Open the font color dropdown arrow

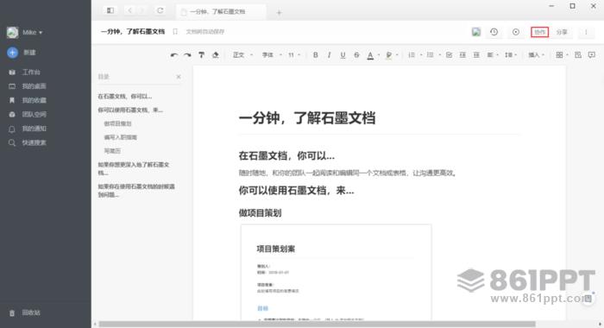pos(379,55)
